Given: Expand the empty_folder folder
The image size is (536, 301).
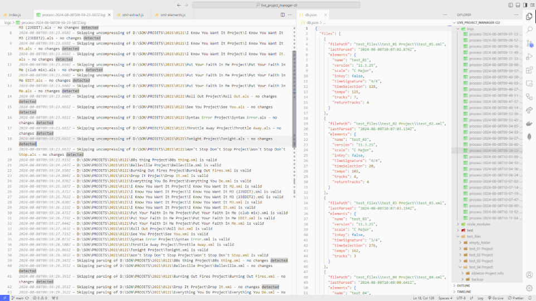Looking at the screenshot, I should tap(487, 243).
